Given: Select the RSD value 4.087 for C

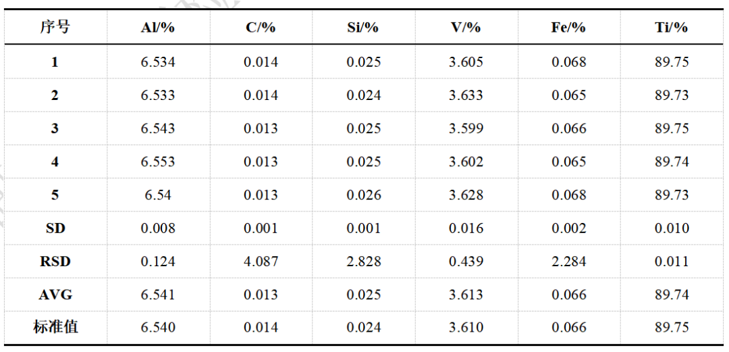Looking at the screenshot, I should pyautogui.click(x=261, y=261).
